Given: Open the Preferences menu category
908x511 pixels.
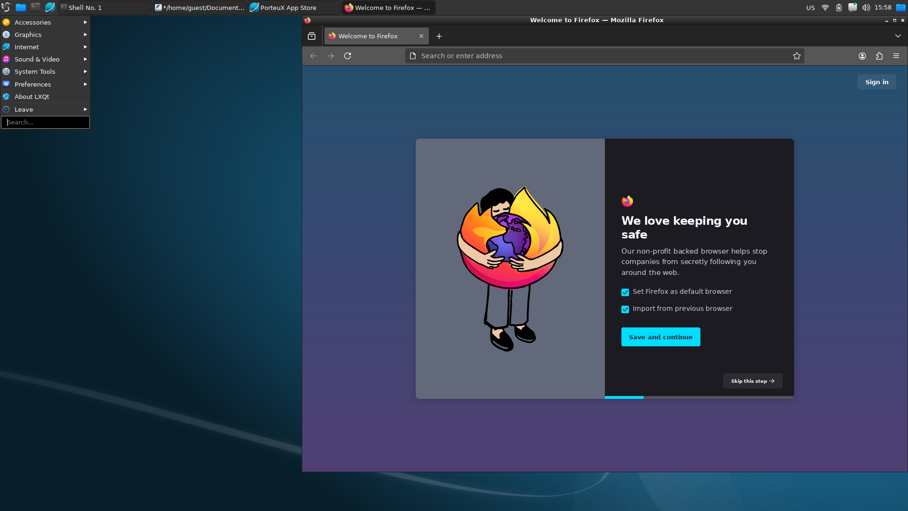Looking at the screenshot, I should (45, 84).
